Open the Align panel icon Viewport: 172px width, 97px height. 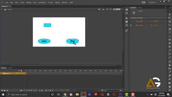[x=127, y=18]
